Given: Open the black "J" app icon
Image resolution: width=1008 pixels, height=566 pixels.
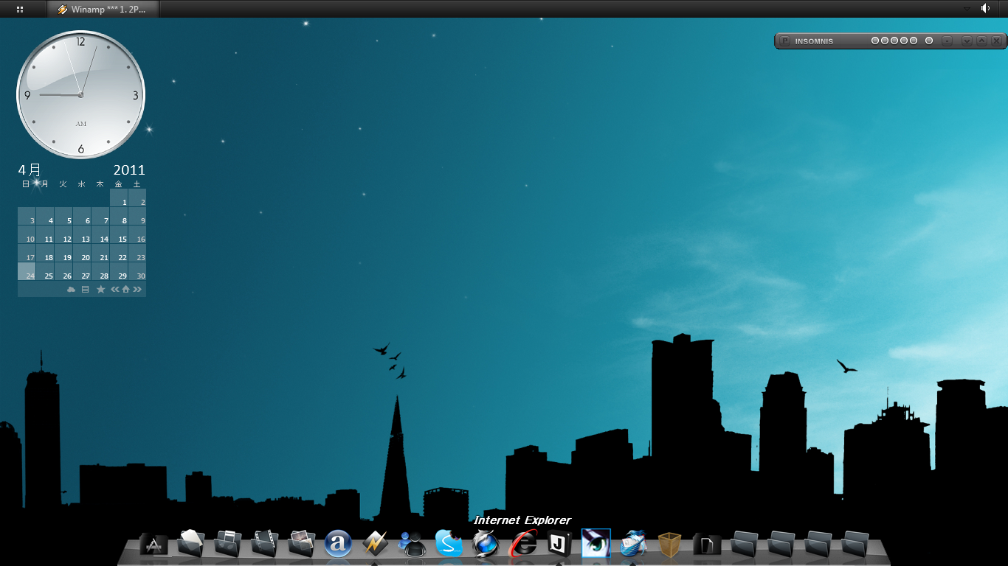Looking at the screenshot, I should [559, 544].
